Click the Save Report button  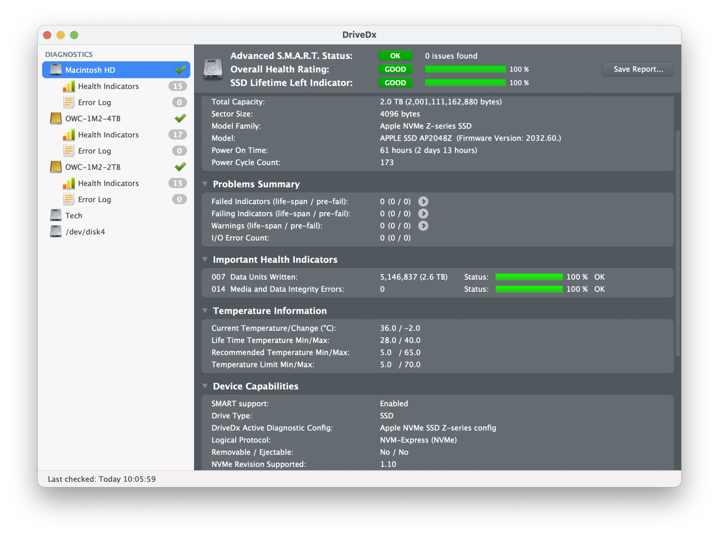click(638, 69)
